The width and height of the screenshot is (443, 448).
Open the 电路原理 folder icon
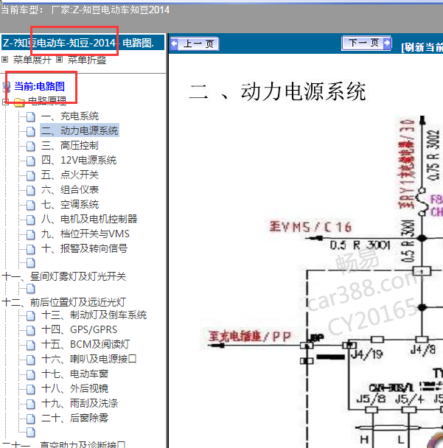click(x=19, y=102)
